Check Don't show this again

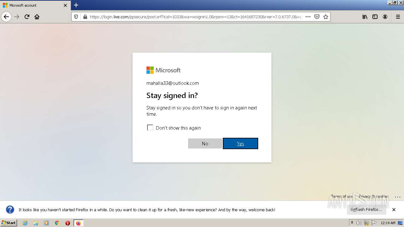pos(150,128)
